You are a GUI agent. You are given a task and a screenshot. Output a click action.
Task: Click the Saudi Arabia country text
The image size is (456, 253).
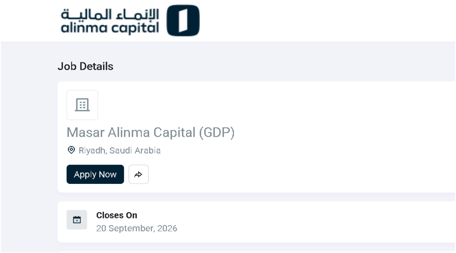(x=135, y=151)
